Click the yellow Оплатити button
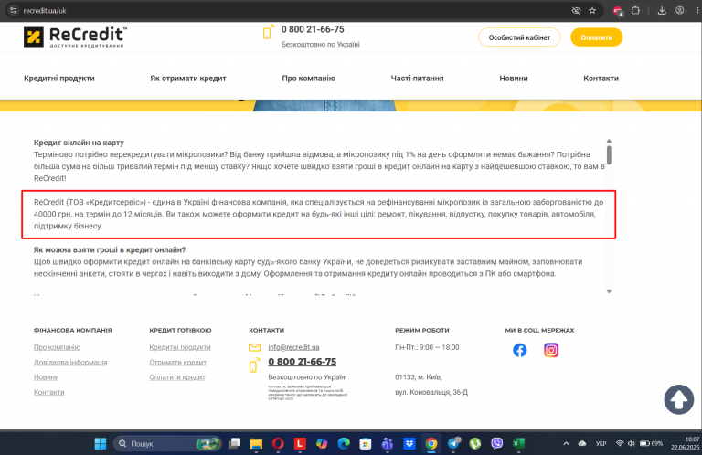 coord(596,37)
